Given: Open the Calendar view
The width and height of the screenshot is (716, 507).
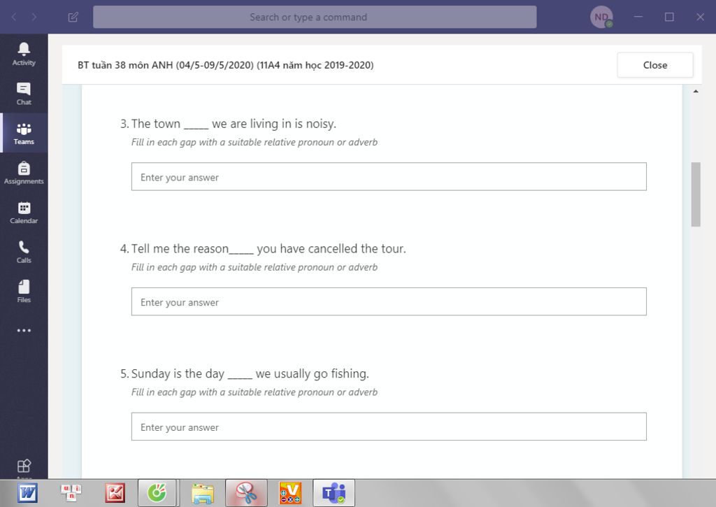Looking at the screenshot, I should point(24,213).
